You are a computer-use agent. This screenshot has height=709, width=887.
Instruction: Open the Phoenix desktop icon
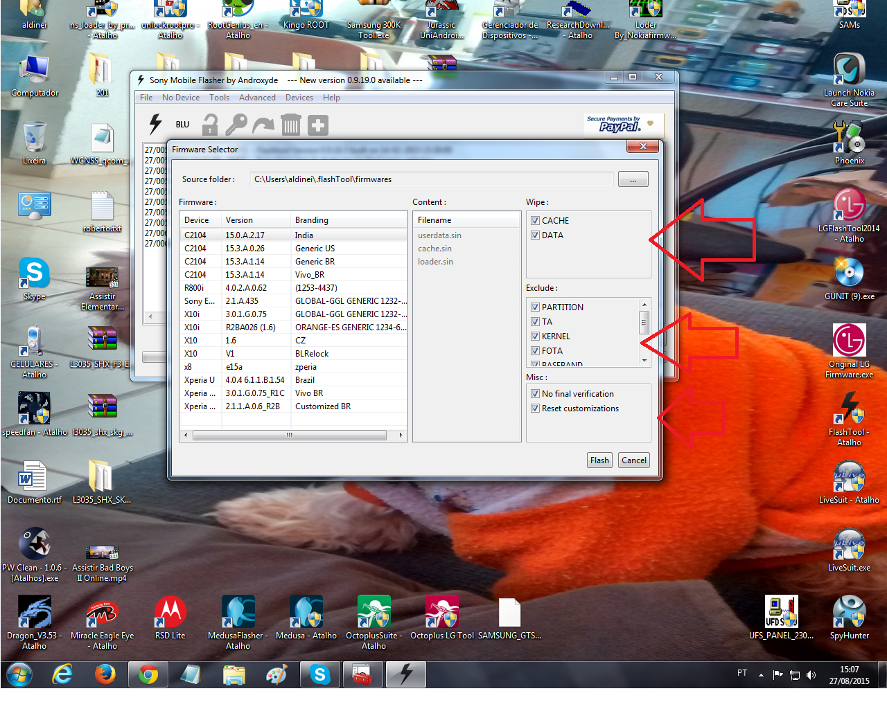coord(849,143)
